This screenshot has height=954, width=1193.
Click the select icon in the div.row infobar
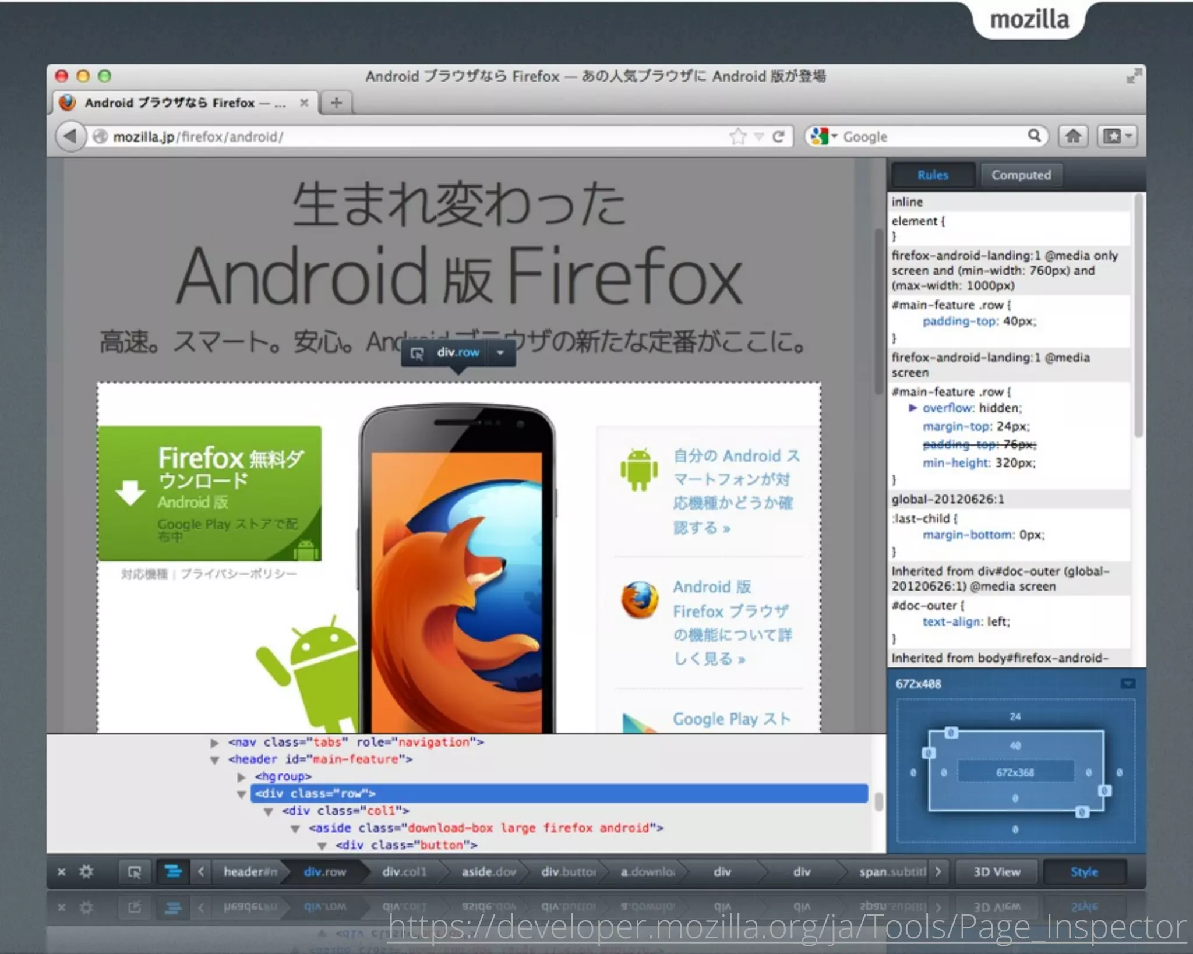click(x=417, y=353)
